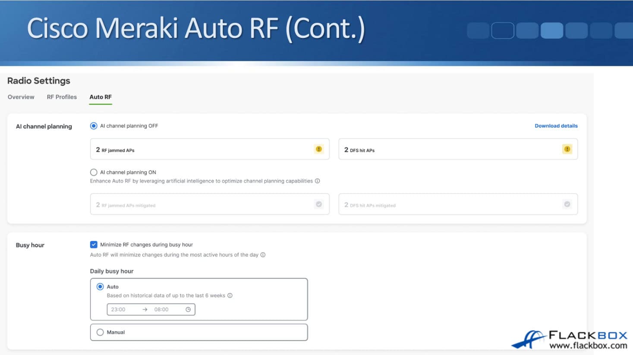Click info icon beside Enhance Auto RF description
The image size is (633, 355).
point(318,181)
